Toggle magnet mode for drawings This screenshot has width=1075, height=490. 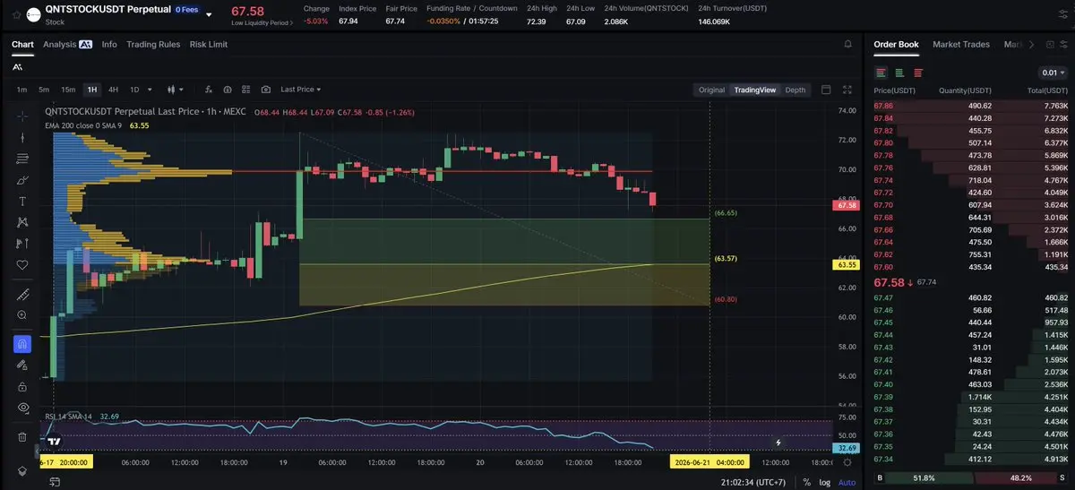tap(22, 343)
